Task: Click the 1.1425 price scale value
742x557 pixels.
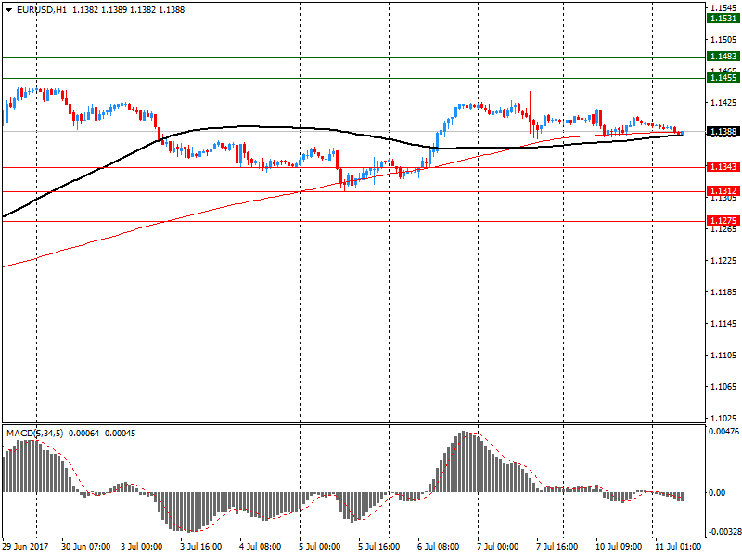Action: (724, 103)
